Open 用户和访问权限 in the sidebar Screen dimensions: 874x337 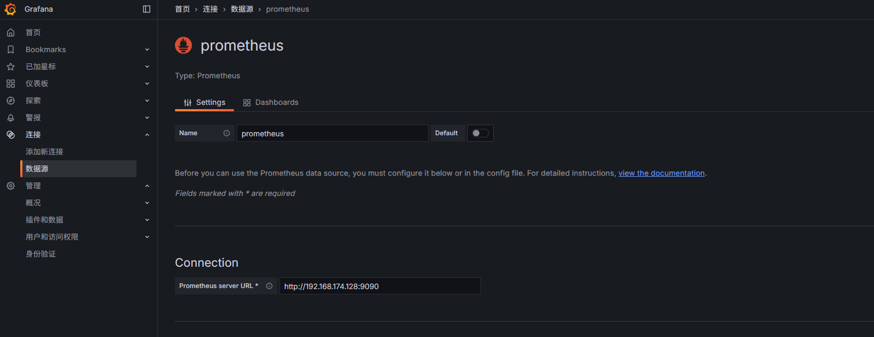(x=52, y=237)
